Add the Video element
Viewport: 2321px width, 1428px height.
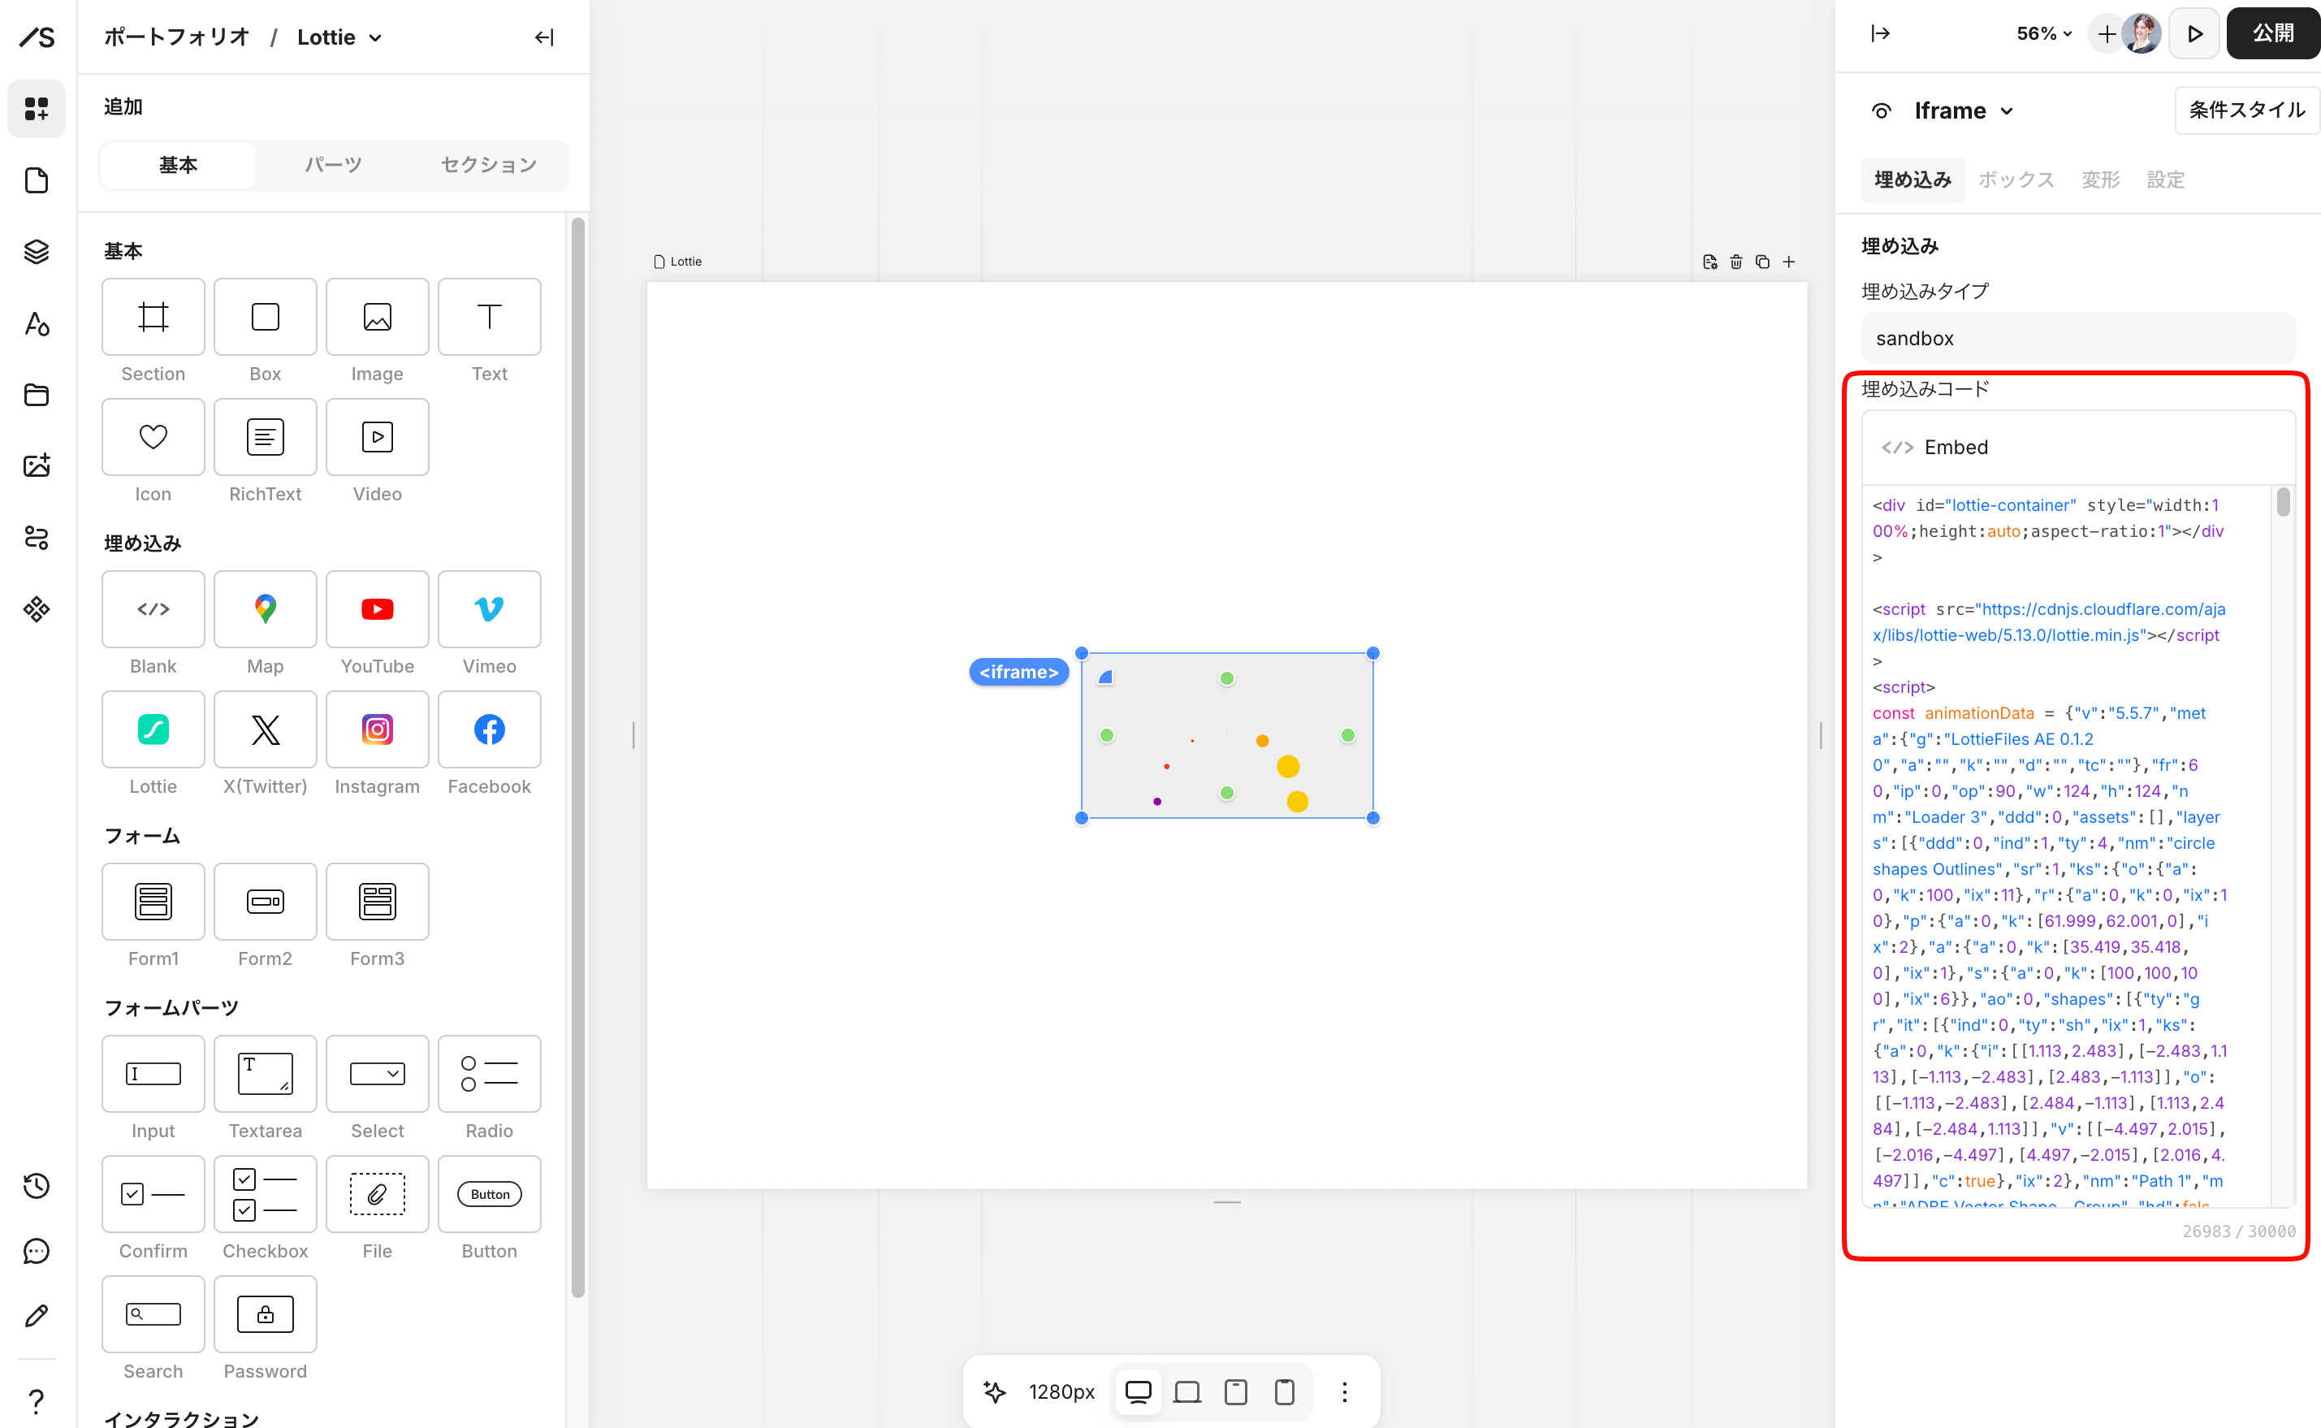pos(378,436)
